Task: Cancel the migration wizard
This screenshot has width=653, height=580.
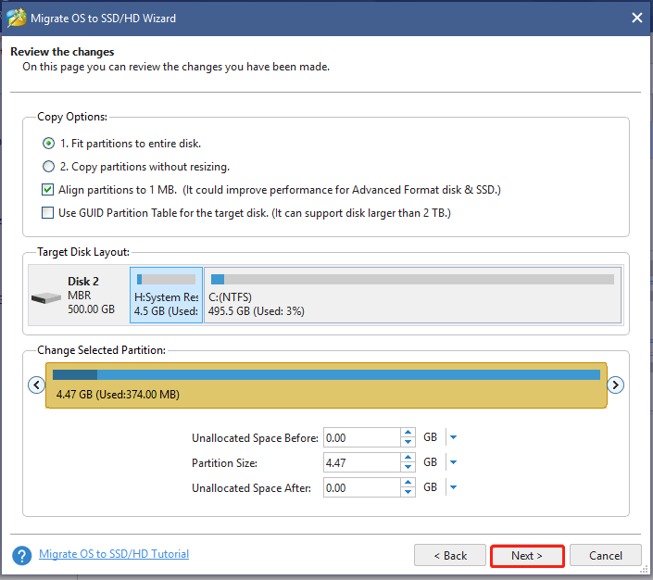Action: [x=605, y=555]
